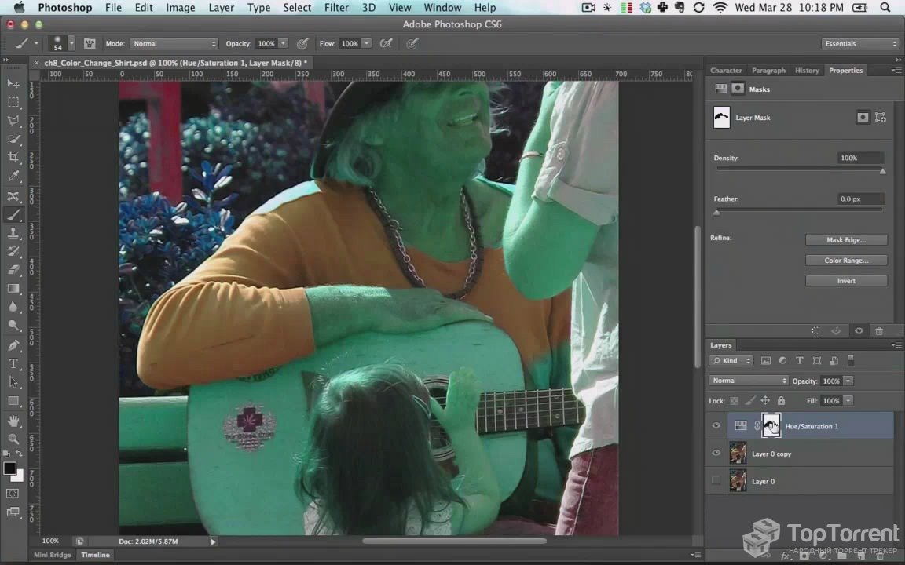Select the Hue/Saturation layer mask thumbnail
Viewport: 905px width, 565px height.
pos(771,426)
